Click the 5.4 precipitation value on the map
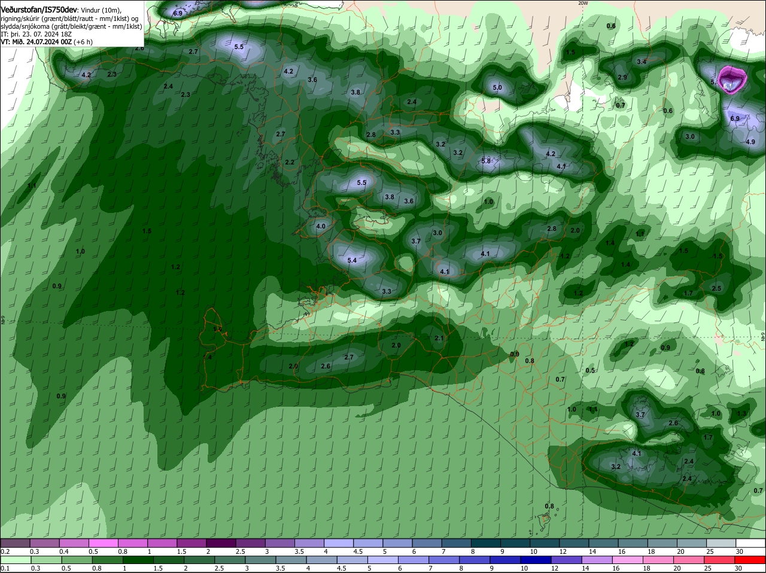This screenshot has width=766, height=573. [352, 260]
